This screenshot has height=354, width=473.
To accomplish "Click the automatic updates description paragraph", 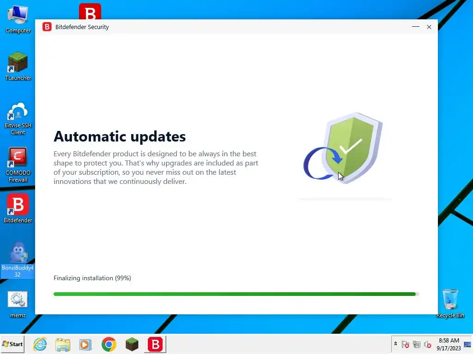I will click(x=156, y=168).
